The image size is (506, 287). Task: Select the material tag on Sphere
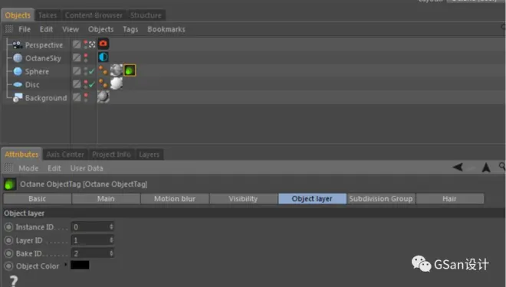point(117,70)
